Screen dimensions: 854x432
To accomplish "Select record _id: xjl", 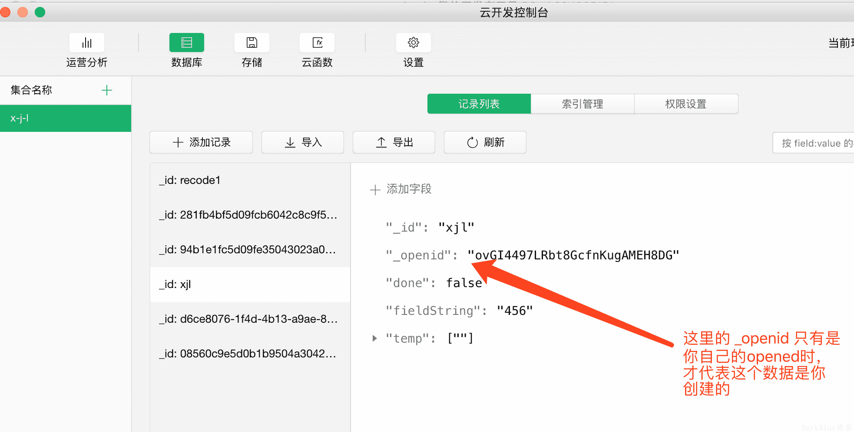I will coord(250,284).
